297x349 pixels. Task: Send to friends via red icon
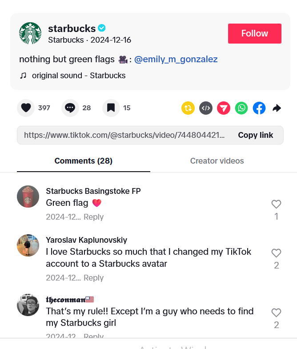coord(224,108)
